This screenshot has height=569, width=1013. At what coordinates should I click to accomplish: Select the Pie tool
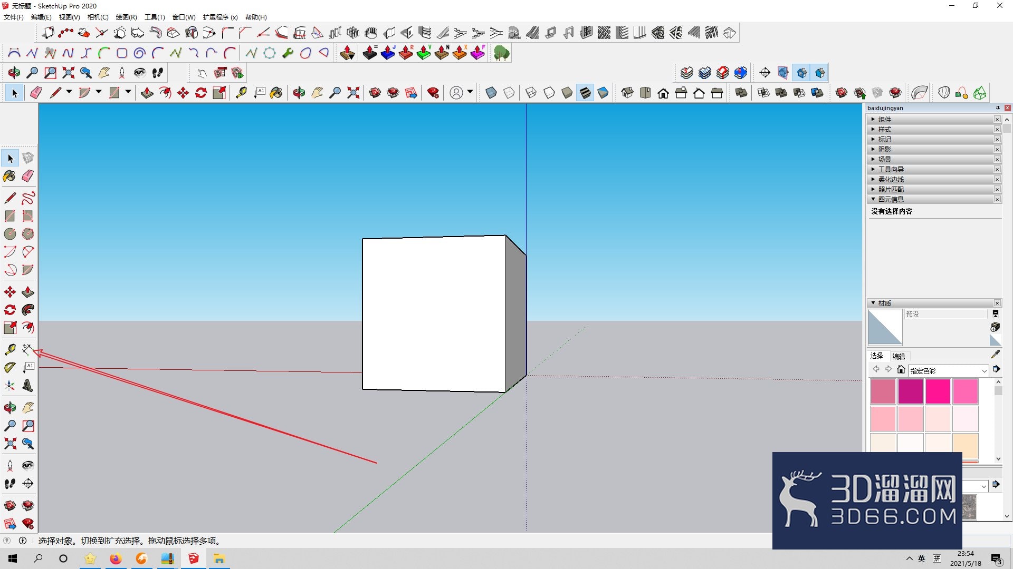coord(28,270)
